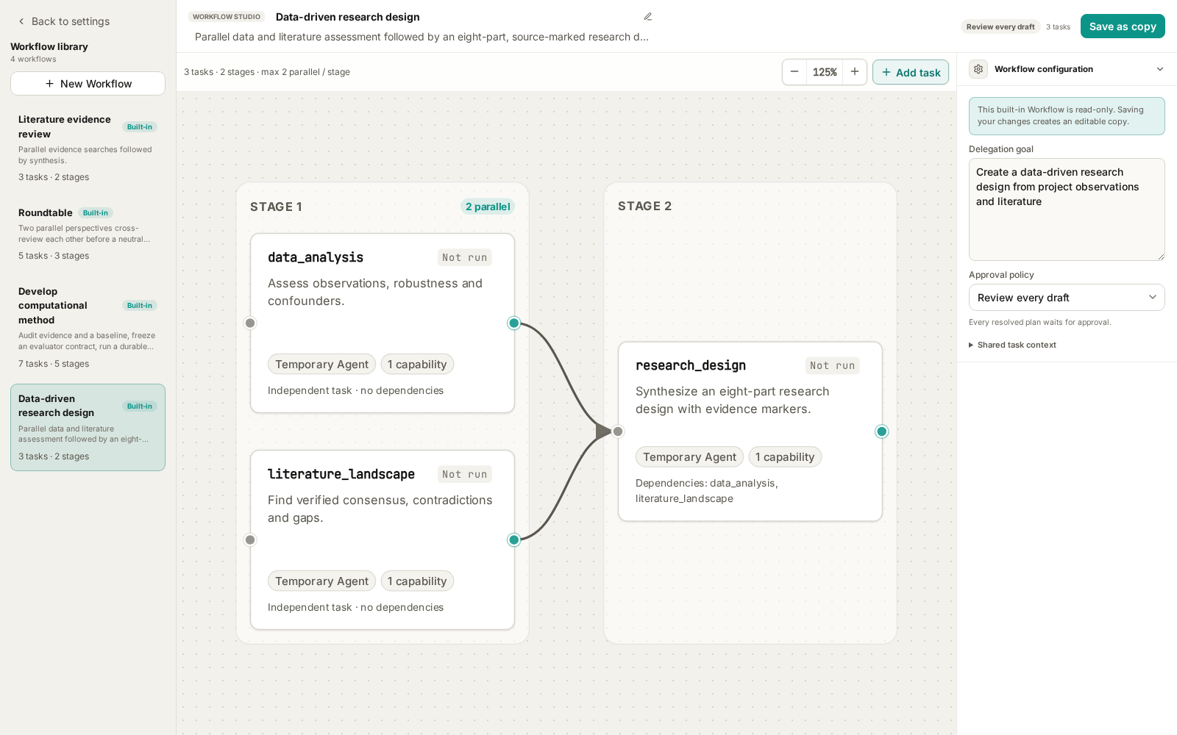Open the Approval policy dropdown
The image size is (1177, 735).
click(1067, 298)
